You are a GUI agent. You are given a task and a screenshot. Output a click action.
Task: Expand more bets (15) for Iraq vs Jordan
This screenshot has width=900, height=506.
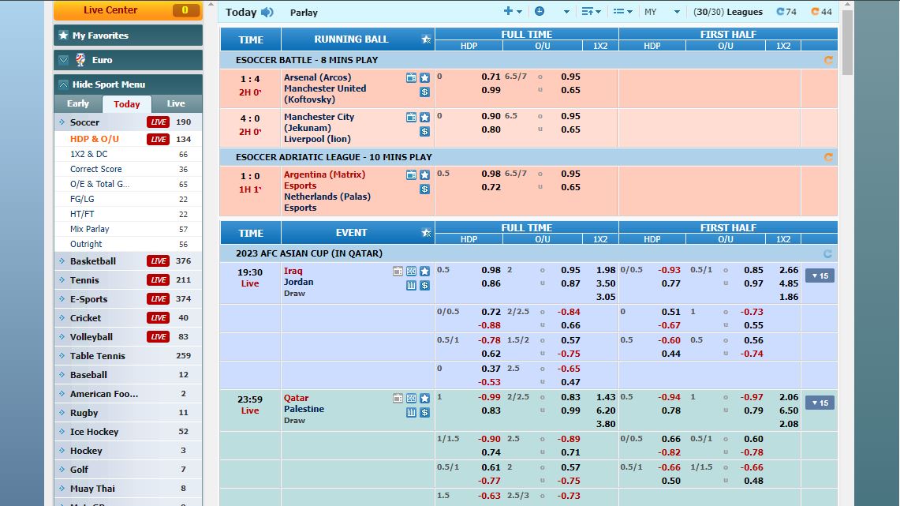click(x=820, y=275)
